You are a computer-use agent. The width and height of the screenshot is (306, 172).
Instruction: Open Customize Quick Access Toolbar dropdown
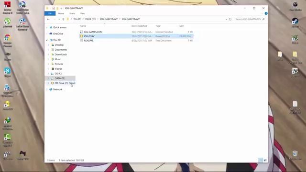tap(61, 8)
